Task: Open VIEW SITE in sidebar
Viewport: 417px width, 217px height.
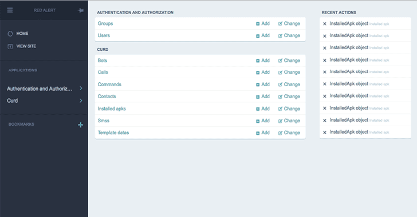Action: [26, 46]
